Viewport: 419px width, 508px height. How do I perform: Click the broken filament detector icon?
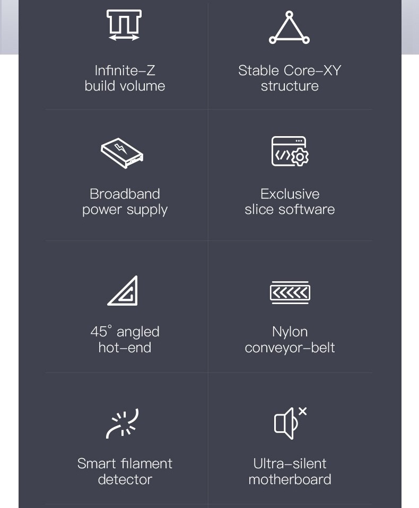(x=123, y=423)
